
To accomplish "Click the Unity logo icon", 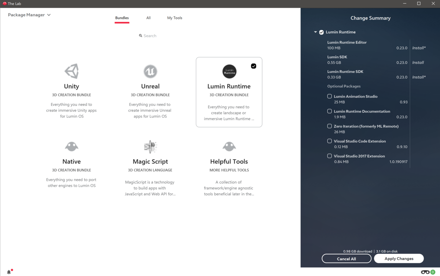I will click(x=71, y=71).
